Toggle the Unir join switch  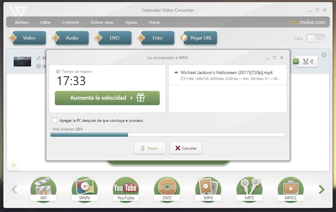coord(315,39)
